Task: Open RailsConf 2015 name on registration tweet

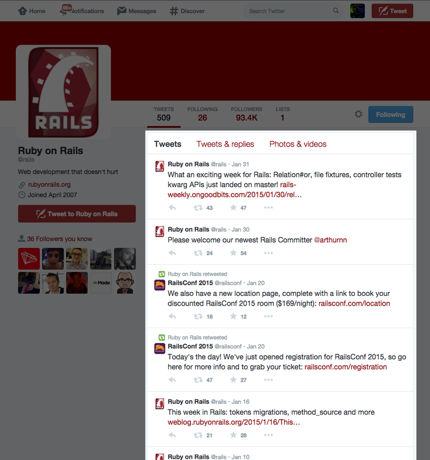Action: [x=190, y=347]
